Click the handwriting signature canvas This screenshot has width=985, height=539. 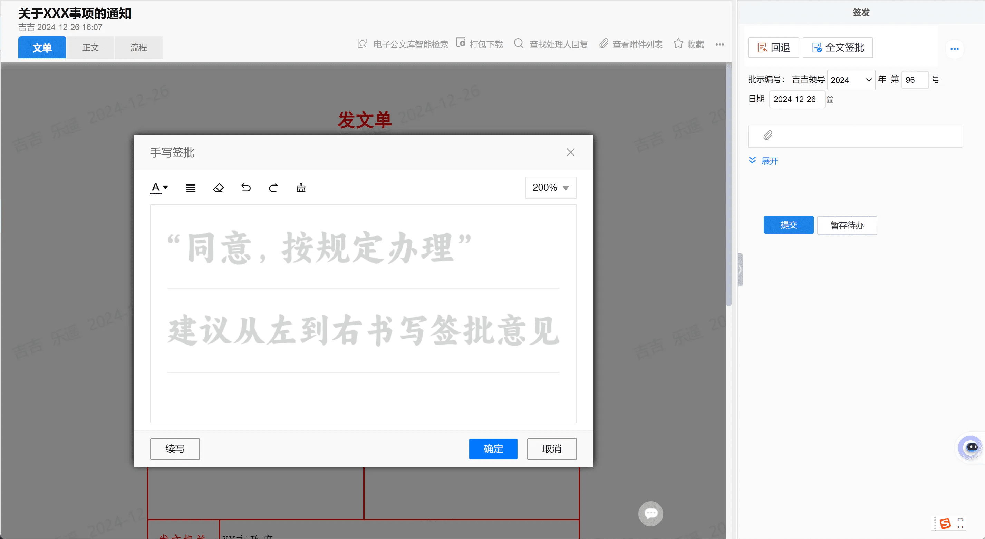[363, 313]
